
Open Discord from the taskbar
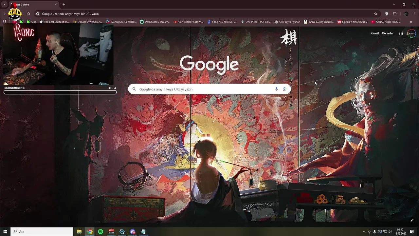133,232
